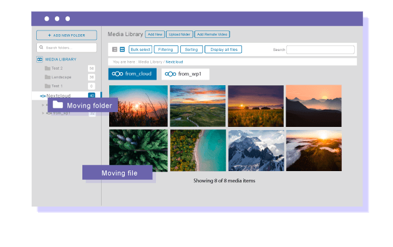Select the sunrise above clouds thumbnail
The width and height of the screenshot is (393, 247).
coord(314,151)
